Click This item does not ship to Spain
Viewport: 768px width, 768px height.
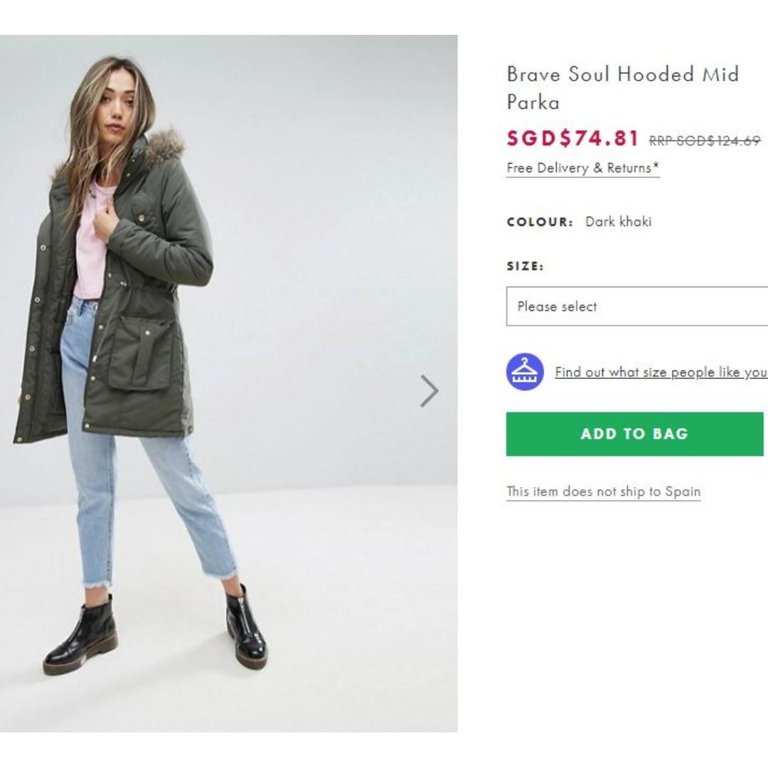click(604, 491)
